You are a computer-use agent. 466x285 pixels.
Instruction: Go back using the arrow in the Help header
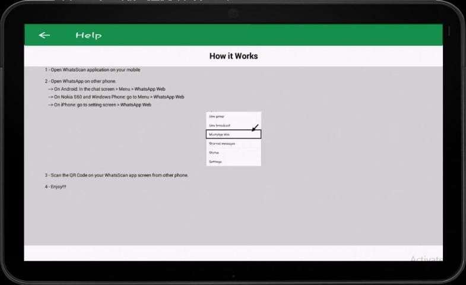click(44, 35)
